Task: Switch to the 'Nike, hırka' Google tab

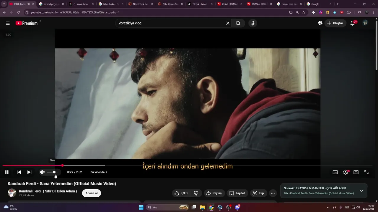Action: pos(110,4)
